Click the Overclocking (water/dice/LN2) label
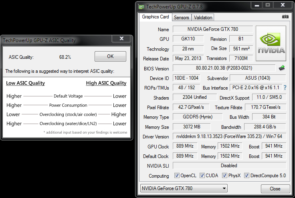The width and height of the screenshot is (295, 198). coord(68,124)
